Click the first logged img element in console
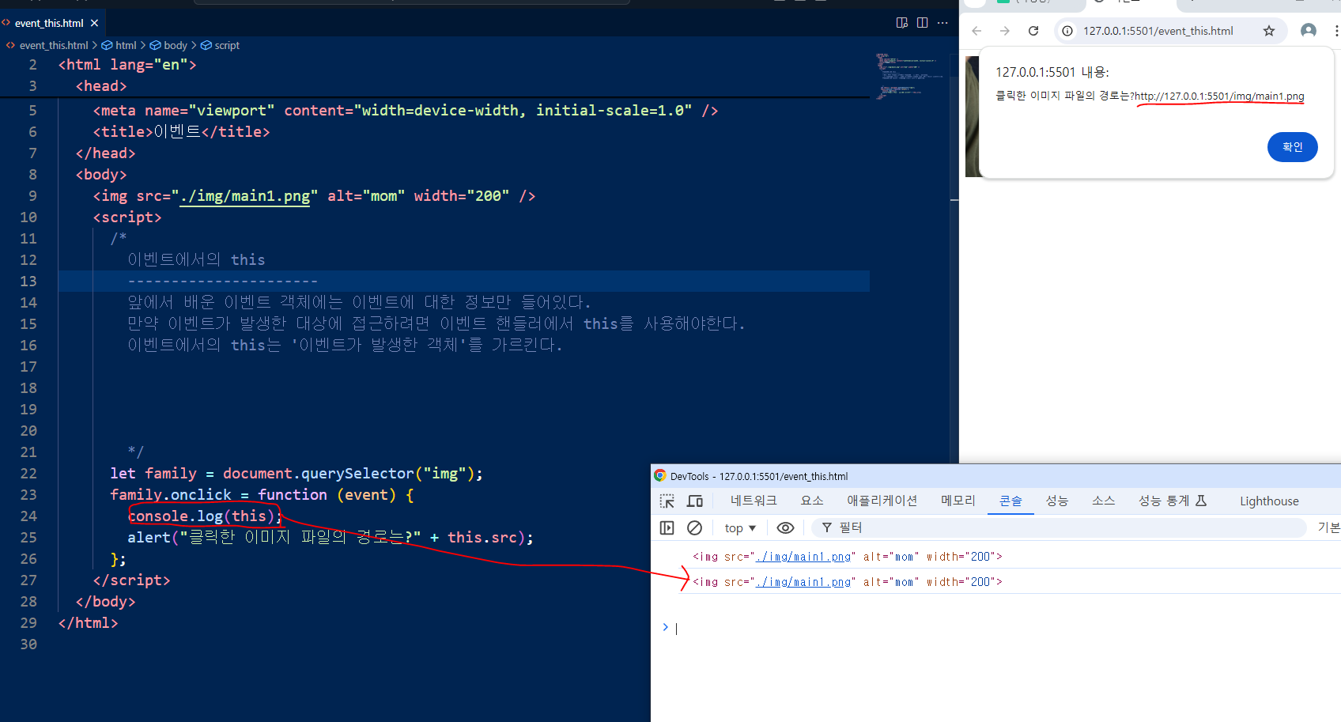Screen dimensions: 1341x722 848,557
